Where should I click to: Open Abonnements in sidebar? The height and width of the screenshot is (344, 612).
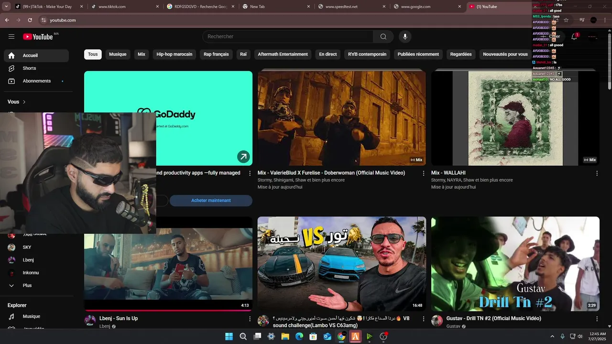[x=36, y=81]
